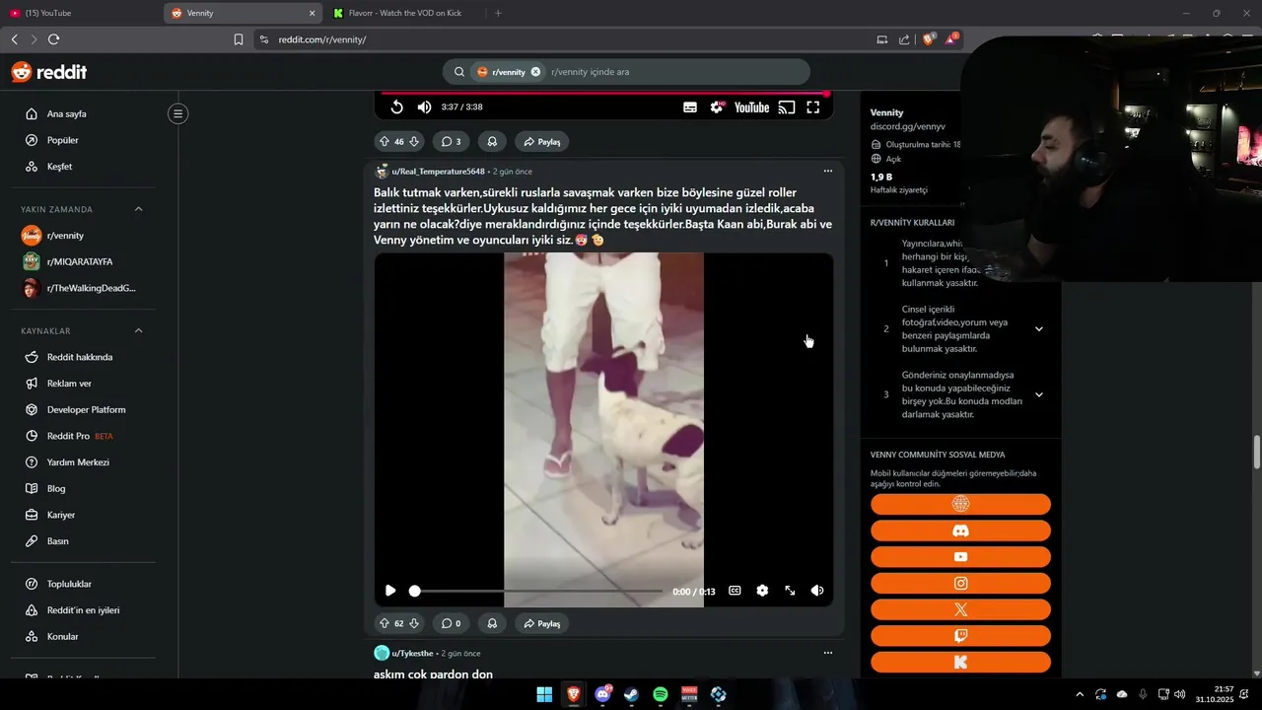Open the community Twitch social button
1262x710 pixels.
click(x=960, y=636)
